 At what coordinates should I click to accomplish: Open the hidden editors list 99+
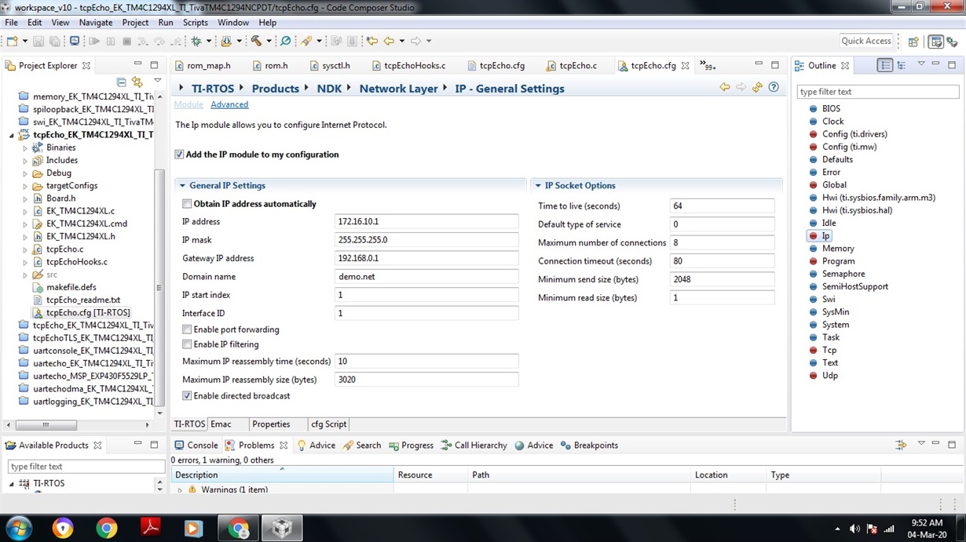tap(708, 66)
